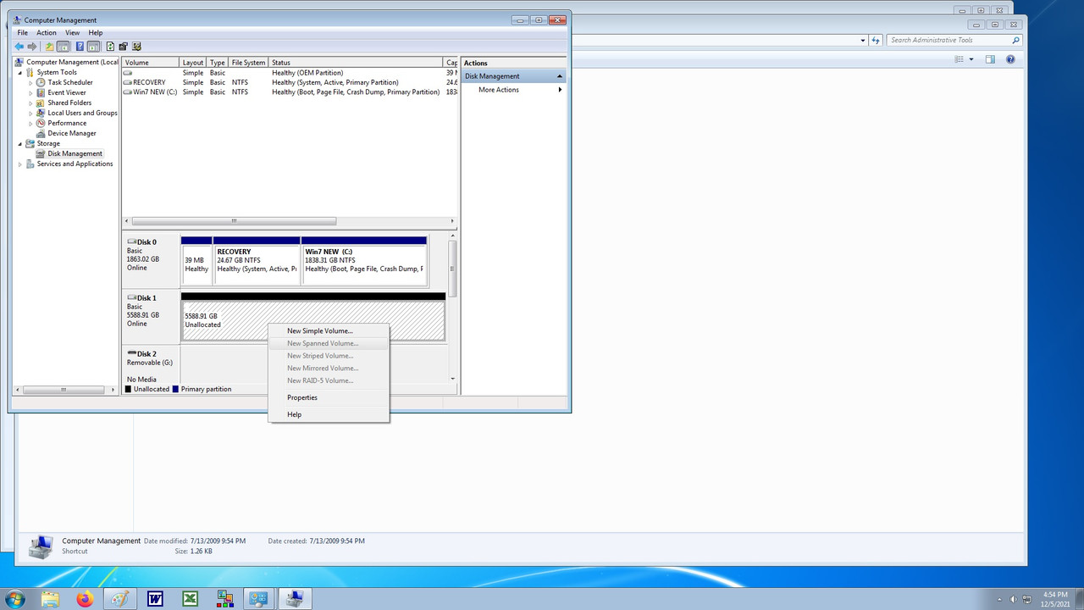1084x610 pixels.
Task: Collapse the System Tools tree node
Action: pos(20,72)
